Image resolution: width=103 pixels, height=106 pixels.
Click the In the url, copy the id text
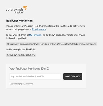17,38
